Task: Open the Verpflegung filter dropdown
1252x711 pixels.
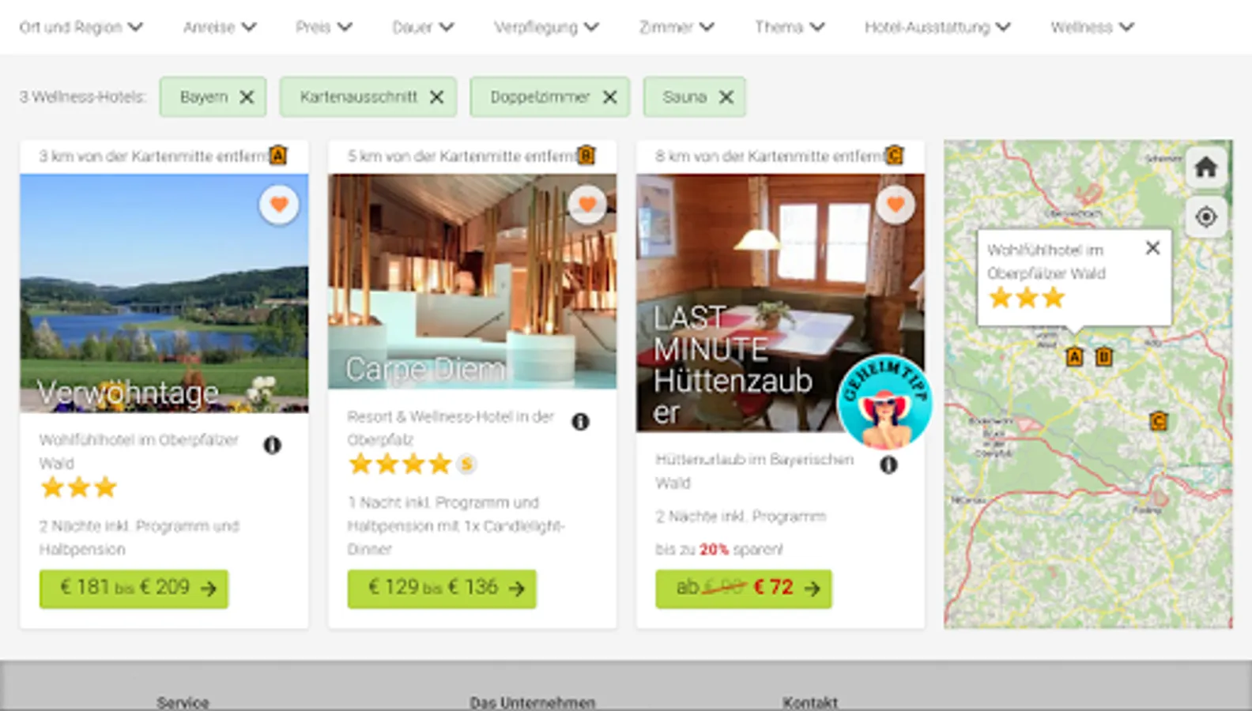Action: point(546,27)
